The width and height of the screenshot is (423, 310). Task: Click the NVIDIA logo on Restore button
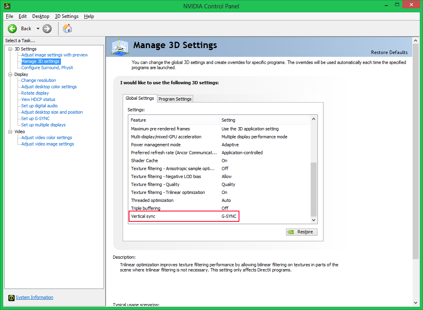point(290,232)
